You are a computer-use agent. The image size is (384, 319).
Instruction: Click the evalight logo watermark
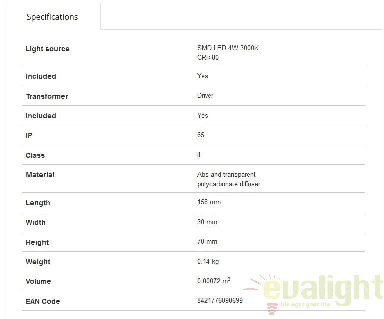(313, 291)
